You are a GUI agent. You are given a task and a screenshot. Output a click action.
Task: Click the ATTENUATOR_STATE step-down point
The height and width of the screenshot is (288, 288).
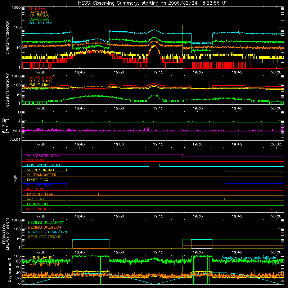[x=183, y=156]
